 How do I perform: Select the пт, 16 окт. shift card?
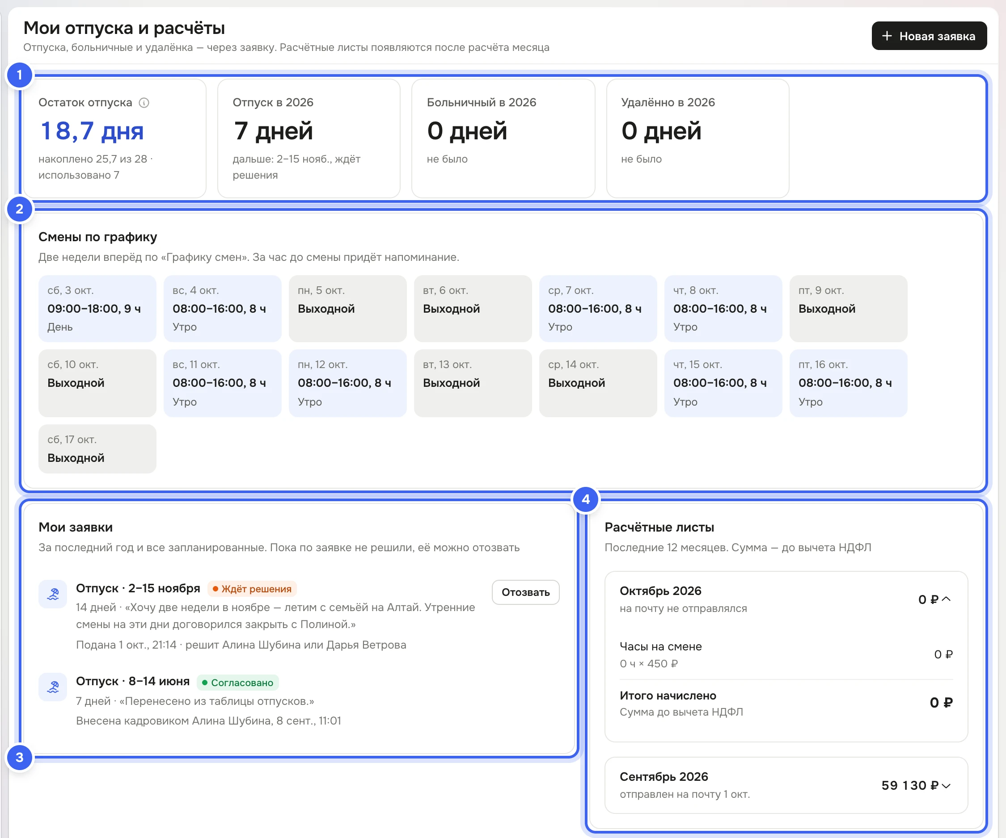point(849,383)
